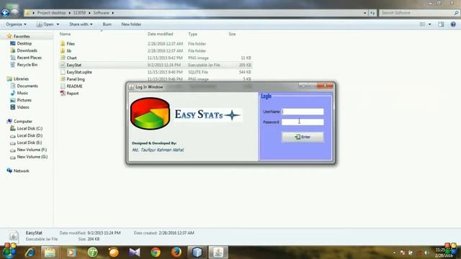
Task: Open Local Disk (D:)
Action: 30,135
